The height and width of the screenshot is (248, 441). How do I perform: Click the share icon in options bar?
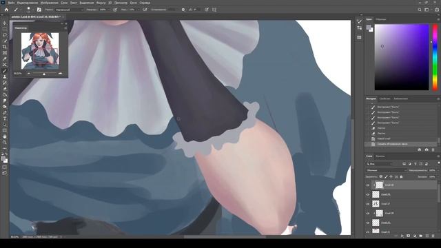pyautogui.click(x=437, y=10)
